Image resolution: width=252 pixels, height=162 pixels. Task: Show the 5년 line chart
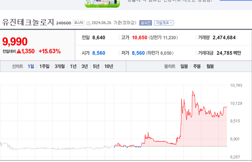click(x=96, y=66)
